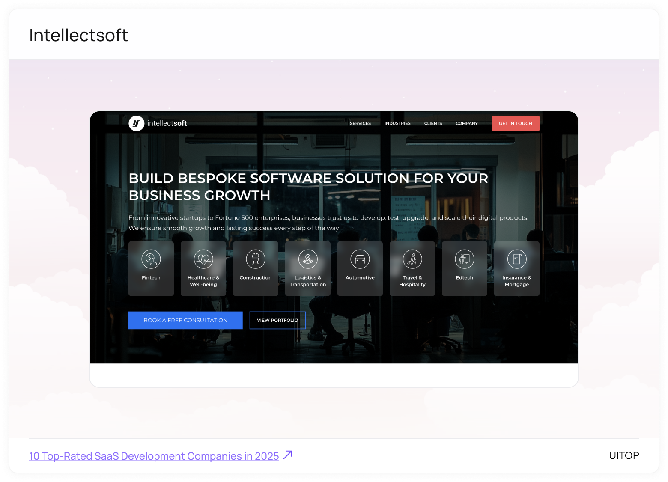Click the UITOP source label
The image size is (668, 482).
click(x=624, y=455)
